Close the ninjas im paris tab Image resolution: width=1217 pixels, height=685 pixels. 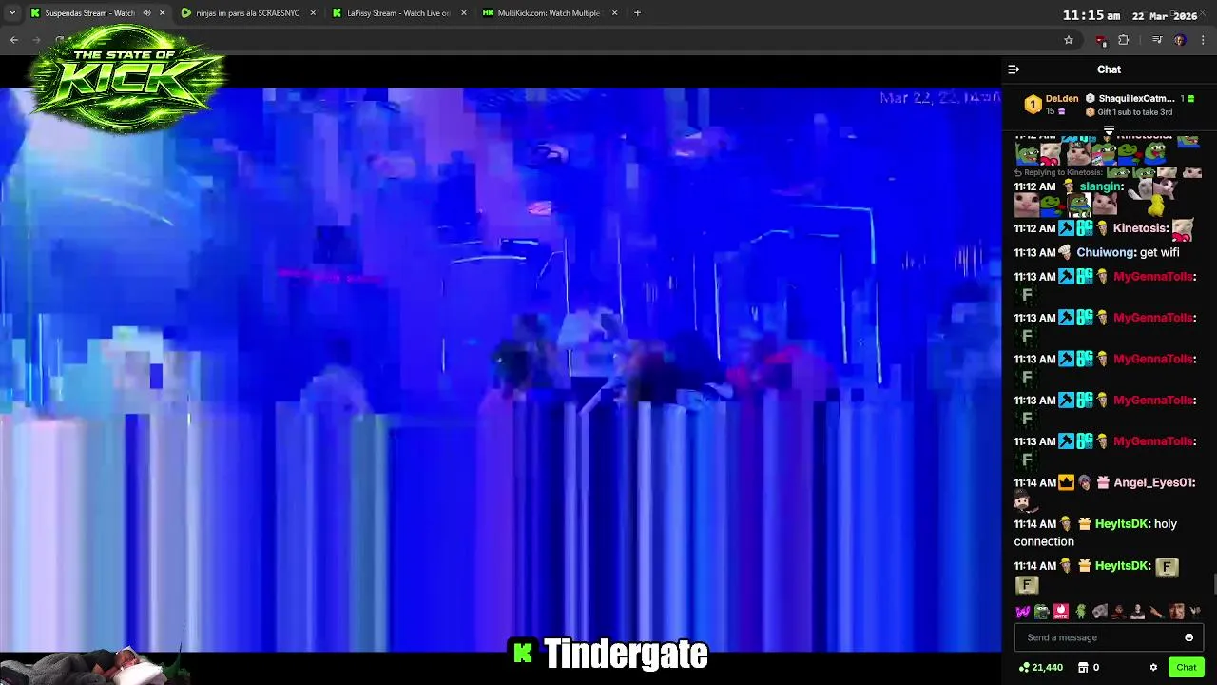(313, 13)
